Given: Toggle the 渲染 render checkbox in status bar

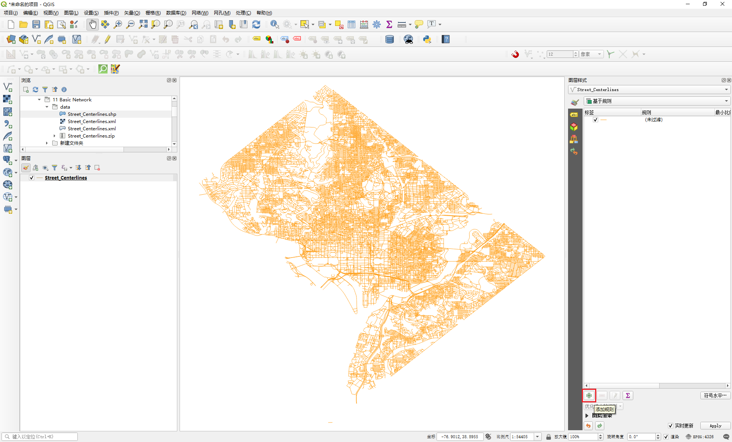Looking at the screenshot, I should (x=666, y=437).
